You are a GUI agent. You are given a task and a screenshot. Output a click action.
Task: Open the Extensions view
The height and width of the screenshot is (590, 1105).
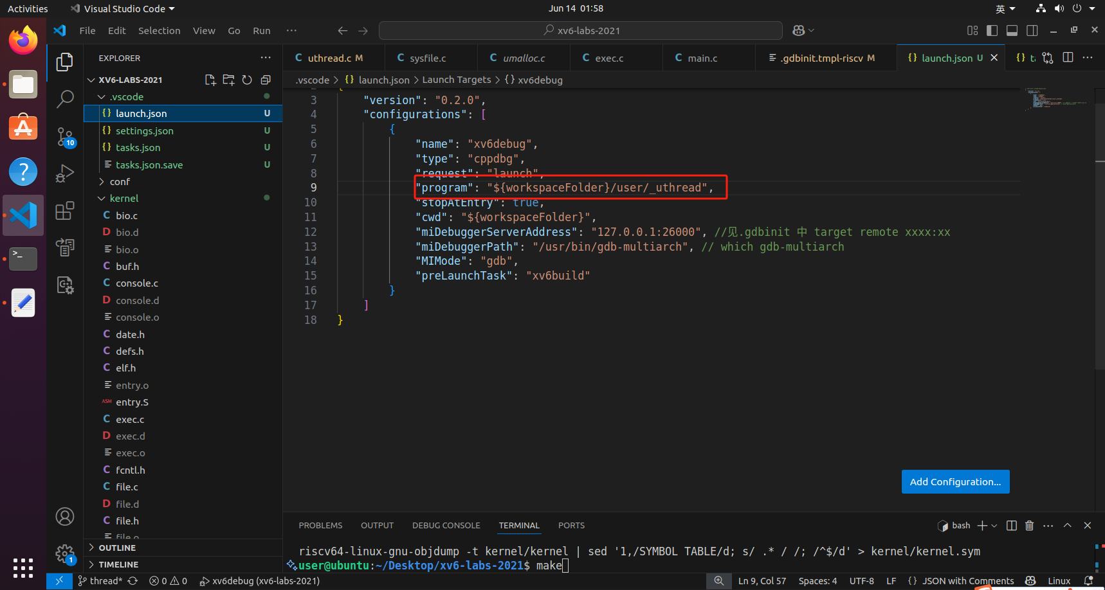point(65,210)
